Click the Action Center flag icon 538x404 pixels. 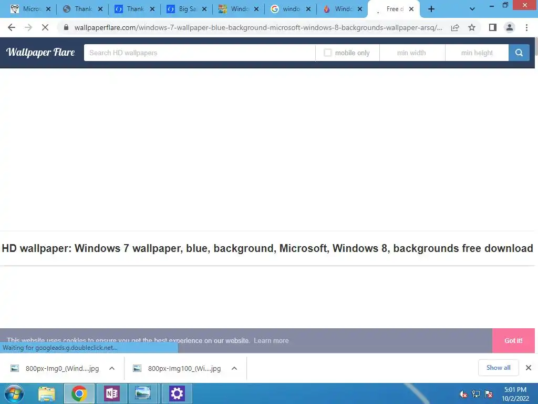tap(489, 393)
